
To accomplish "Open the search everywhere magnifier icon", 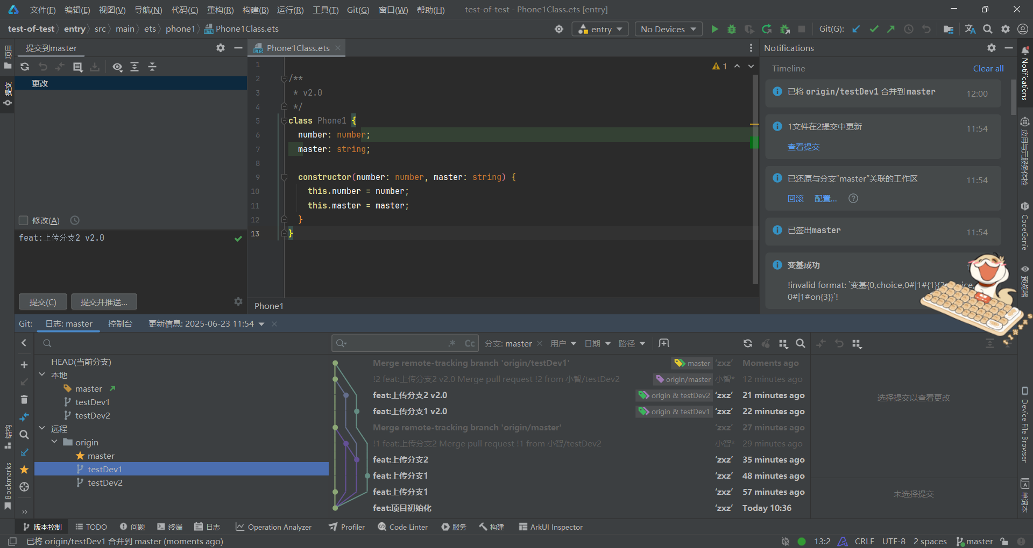I will pyautogui.click(x=988, y=29).
